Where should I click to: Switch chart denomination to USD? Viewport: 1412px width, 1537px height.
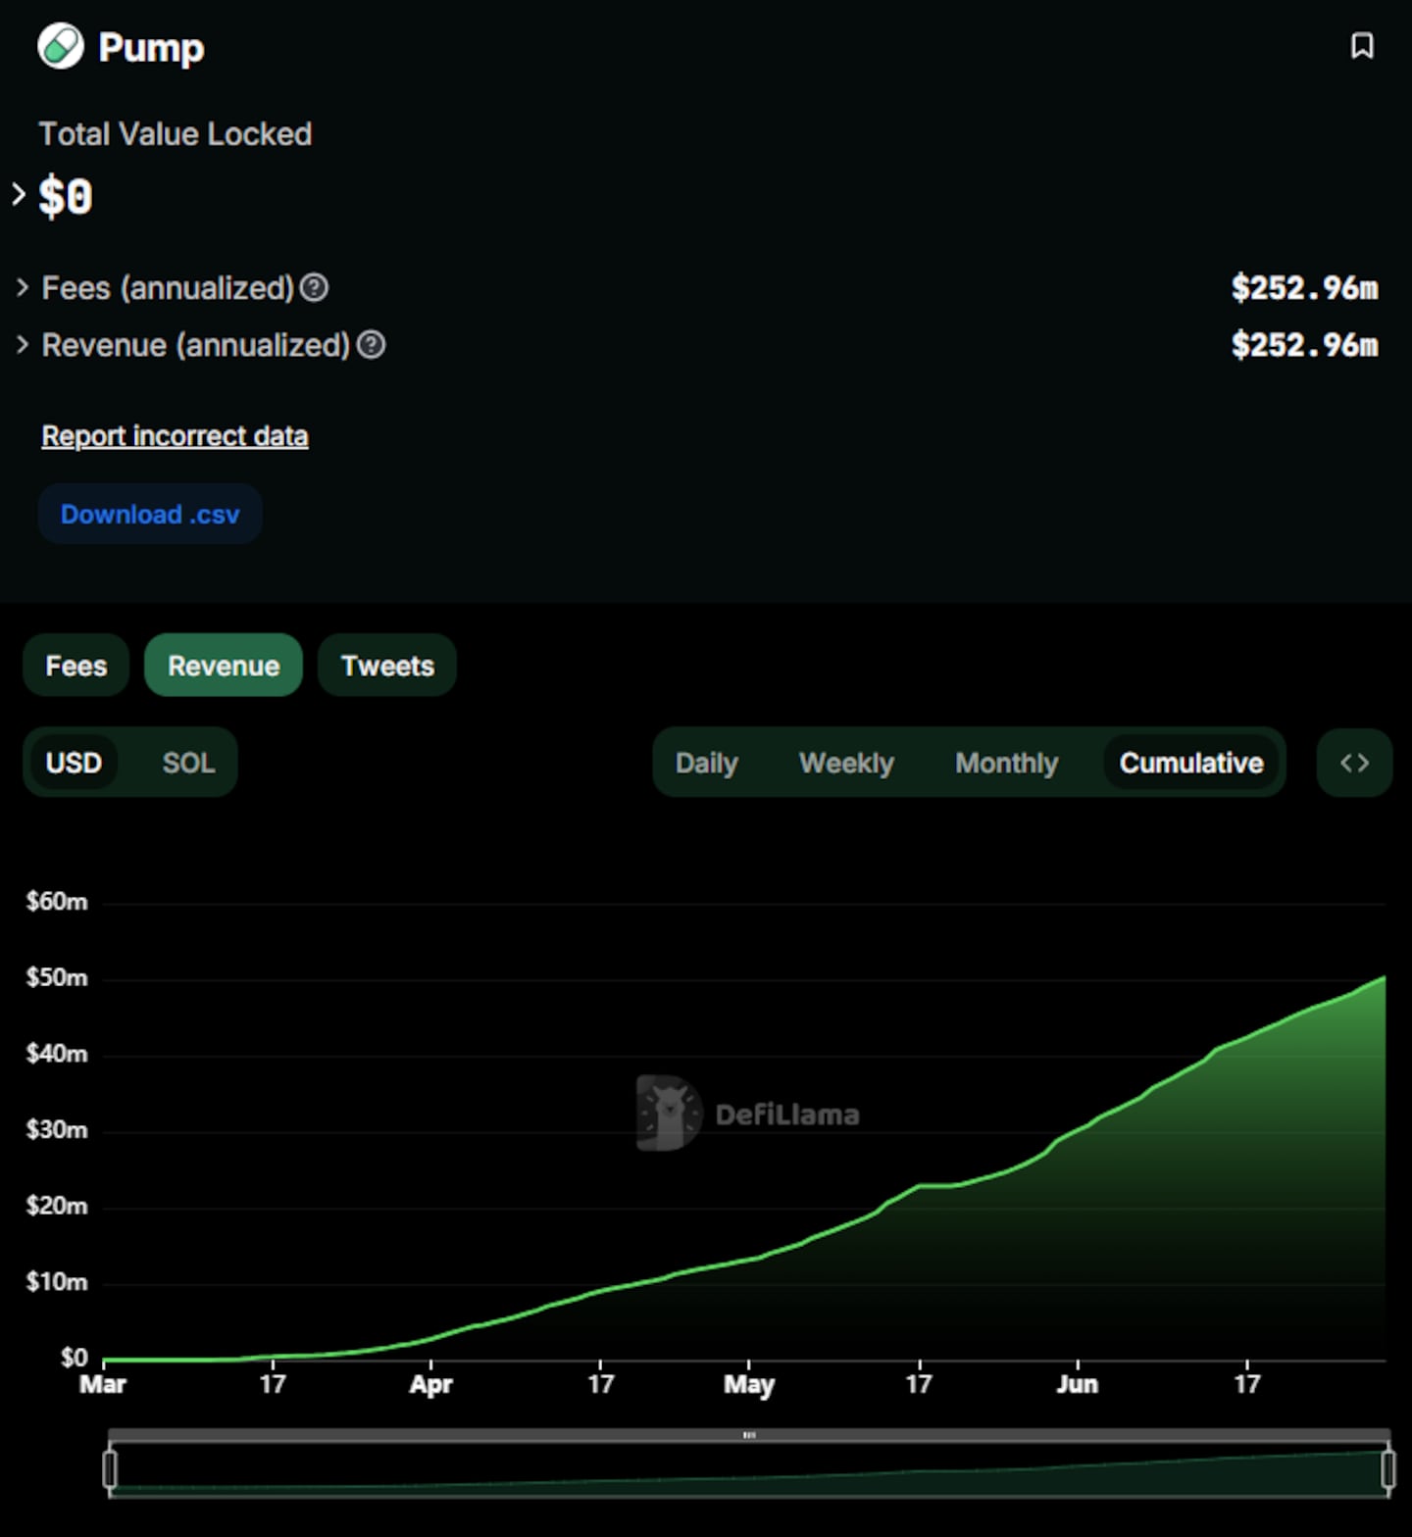click(74, 763)
